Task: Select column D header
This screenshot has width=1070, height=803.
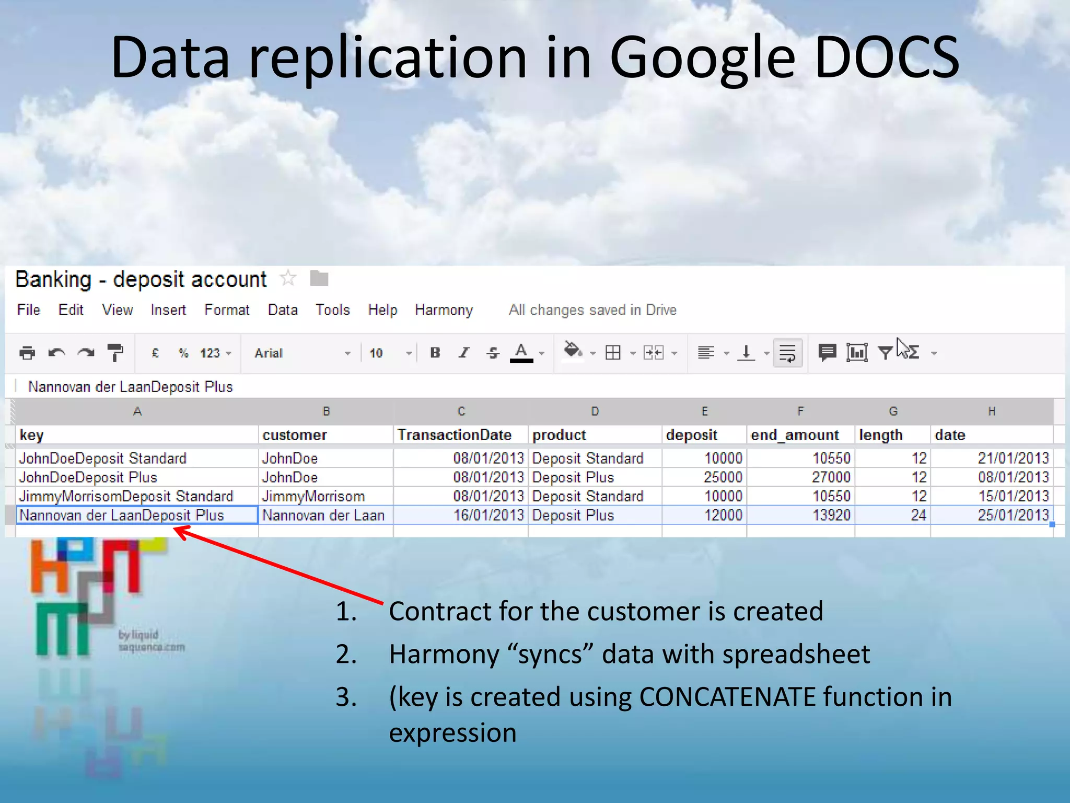Action: [x=595, y=411]
